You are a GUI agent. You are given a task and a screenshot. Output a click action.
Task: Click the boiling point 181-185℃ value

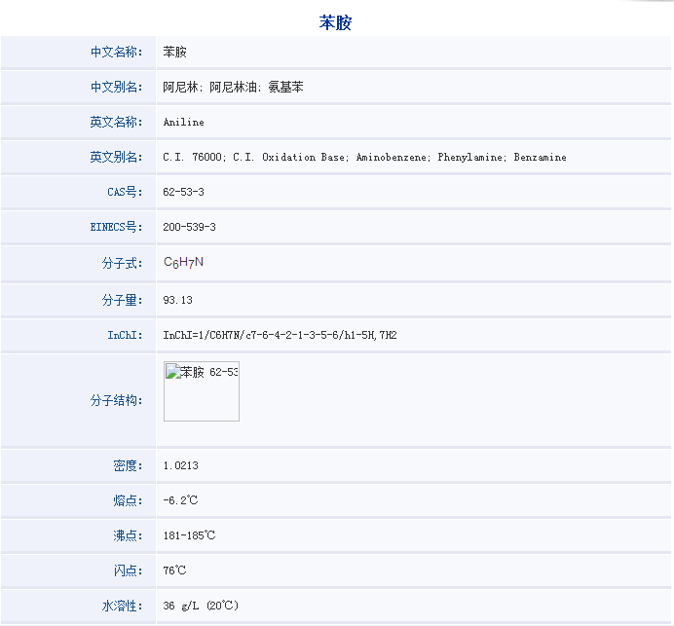(x=189, y=535)
